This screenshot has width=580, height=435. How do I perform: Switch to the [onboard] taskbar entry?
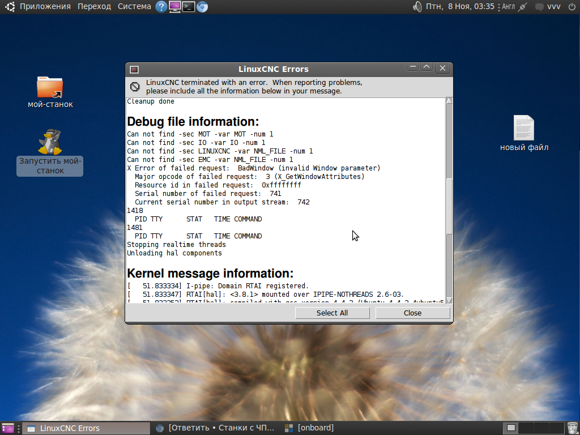(309, 428)
